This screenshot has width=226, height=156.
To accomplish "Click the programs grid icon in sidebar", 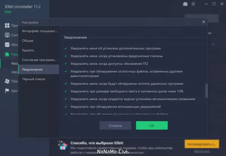I will pos(7,25).
